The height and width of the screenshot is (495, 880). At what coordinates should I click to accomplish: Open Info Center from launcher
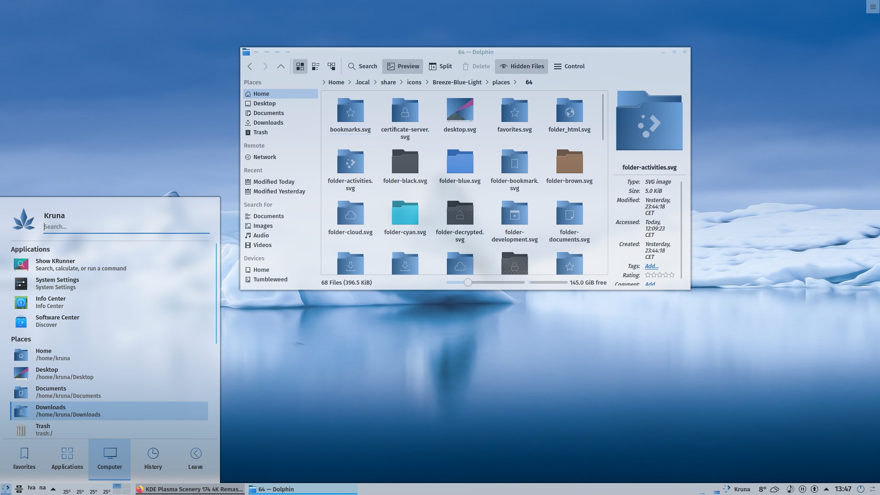109,302
